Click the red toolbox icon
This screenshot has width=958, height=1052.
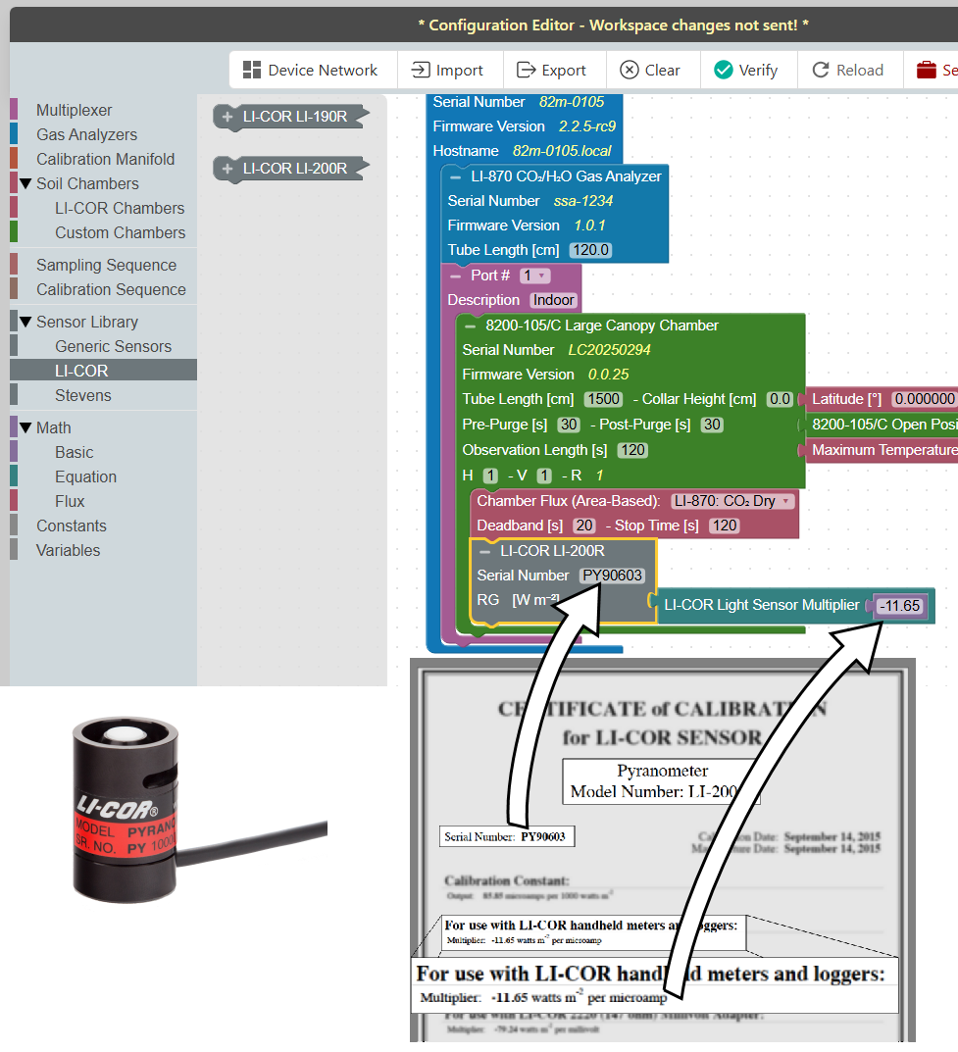[x=926, y=70]
